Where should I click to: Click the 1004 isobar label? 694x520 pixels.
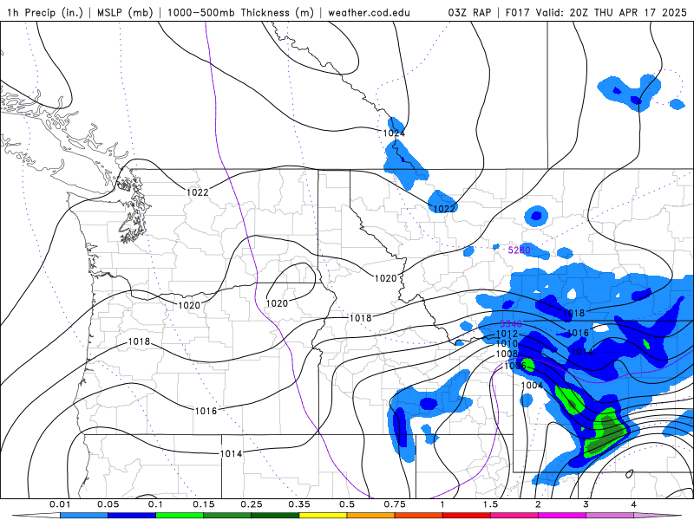tap(532, 385)
